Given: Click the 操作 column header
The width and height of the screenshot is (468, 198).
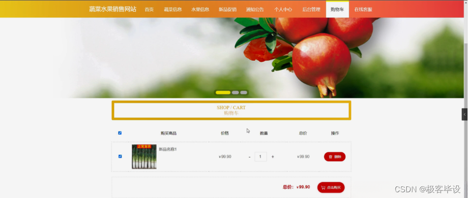Looking at the screenshot, I should point(335,133).
